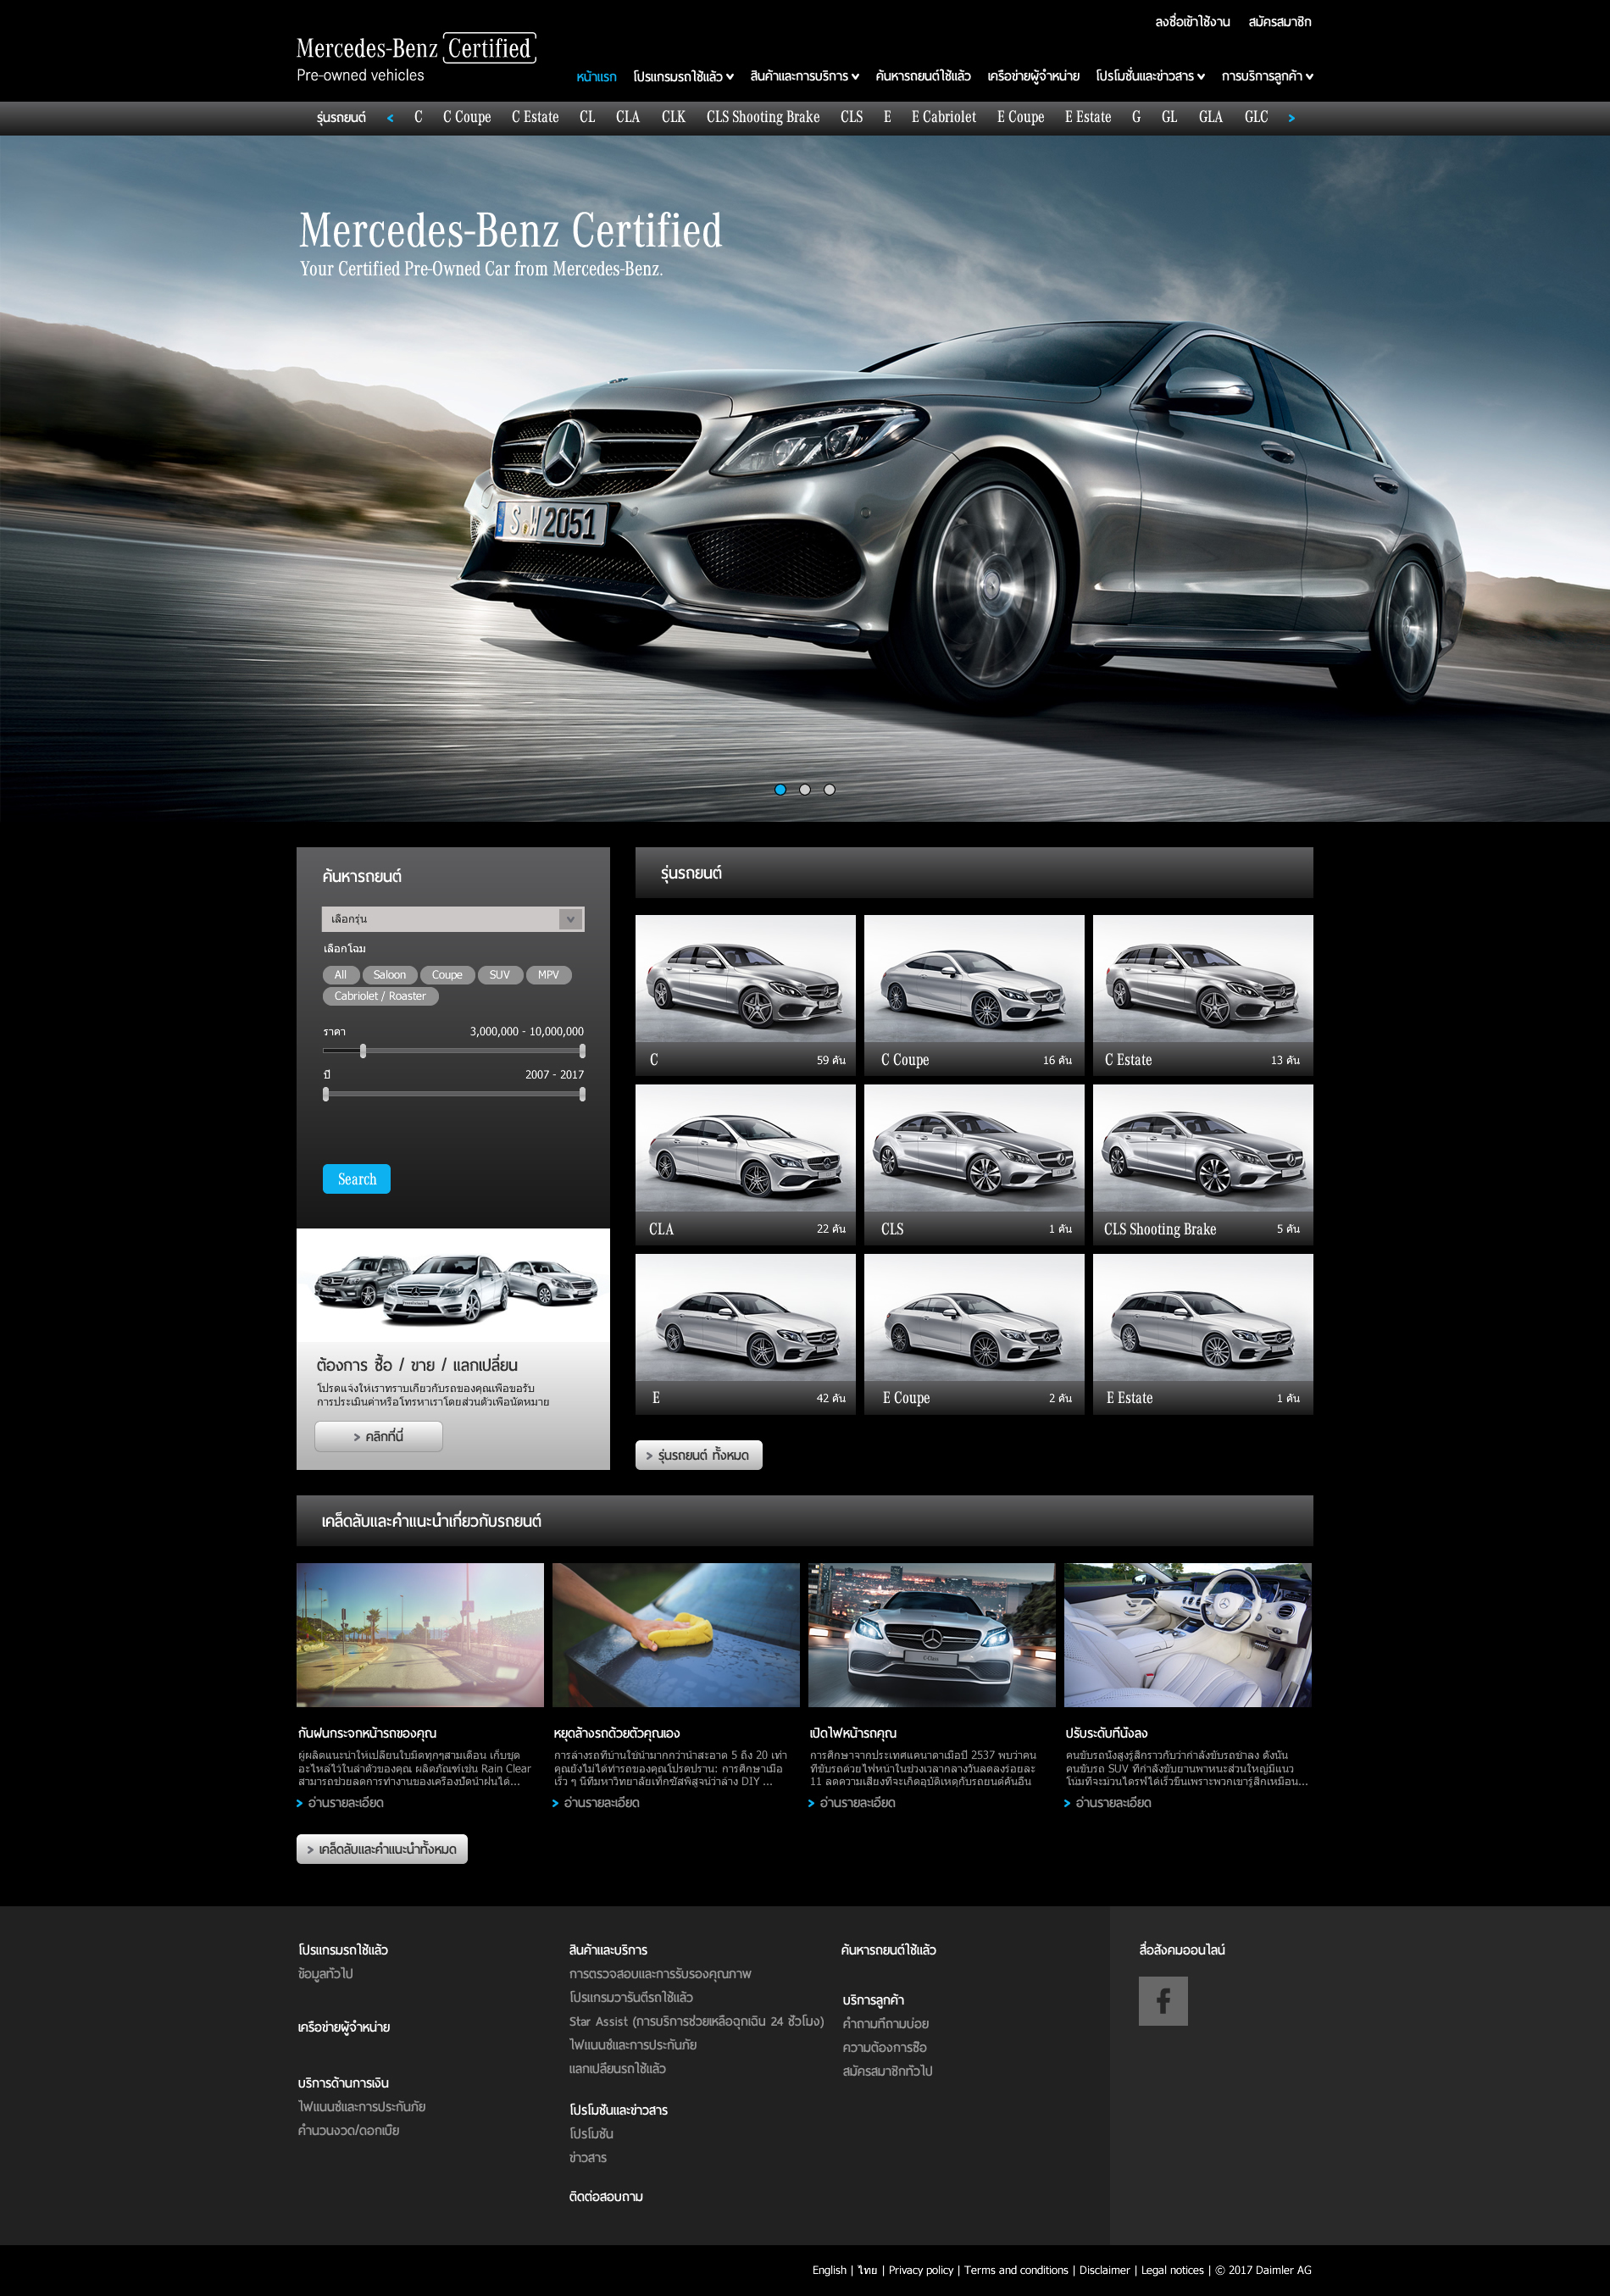The image size is (1610, 2296).
Task: Click the Facebook icon in footer
Action: coord(1162,2001)
